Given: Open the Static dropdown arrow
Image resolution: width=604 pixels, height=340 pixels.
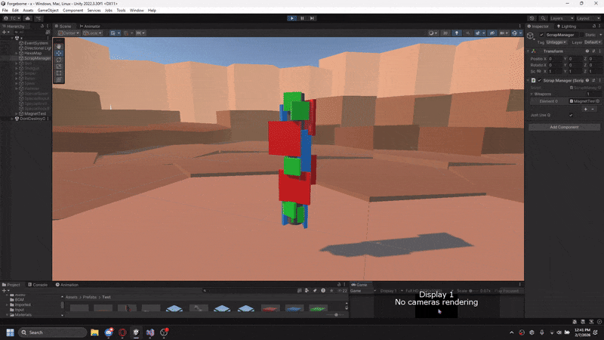Looking at the screenshot, I should [x=600, y=35].
